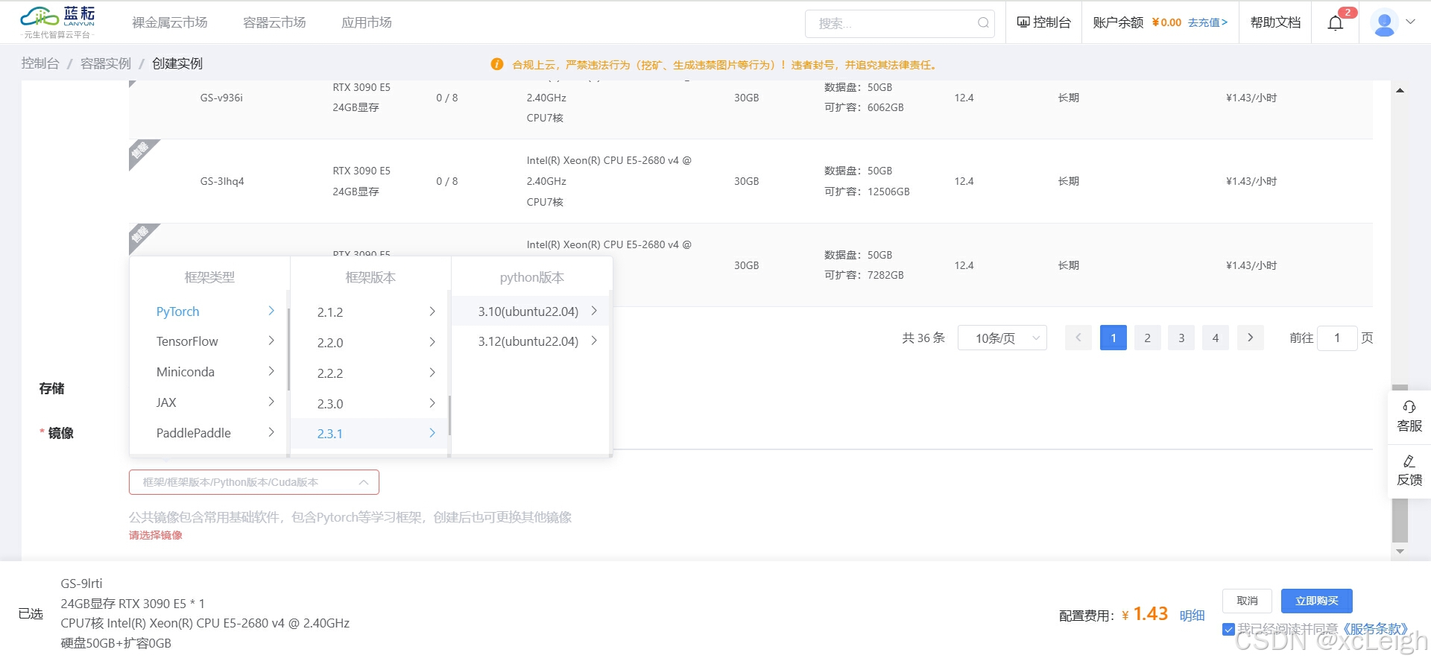Click 去充值 recharge link
The height and width of the screenshot is (664, 1431).
(x=1207, y=22)
